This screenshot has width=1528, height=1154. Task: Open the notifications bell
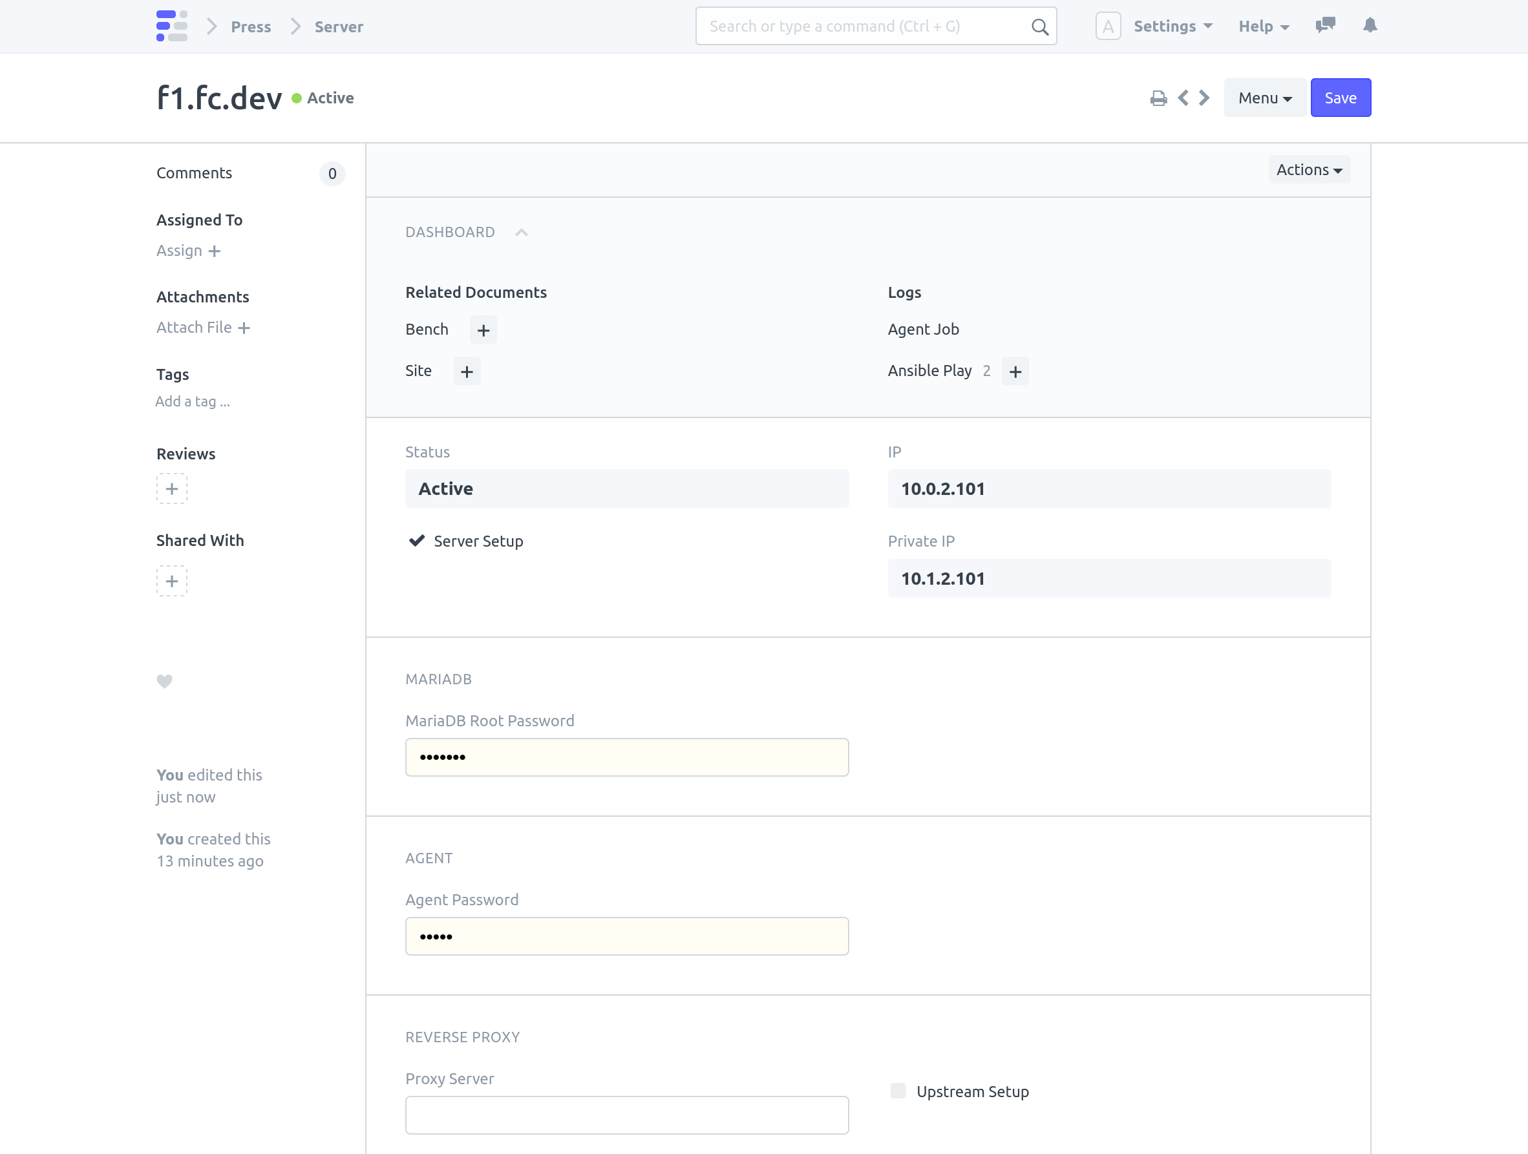(1370, 26)
